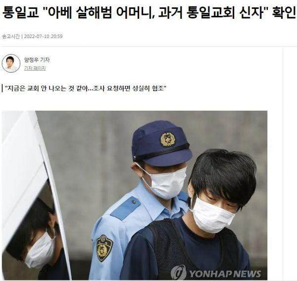Click the vertical bar beside the subheading
Image resolution: width=297 pixels, height=281 pixels.
(2, 88)
